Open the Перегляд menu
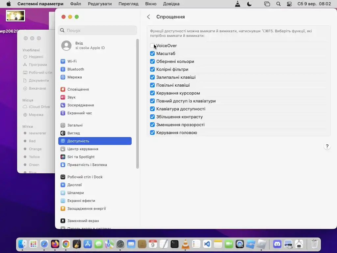Image resolution: width=337 pixels, height=253 pixels. pyautogui.click(x=129, y=4)
